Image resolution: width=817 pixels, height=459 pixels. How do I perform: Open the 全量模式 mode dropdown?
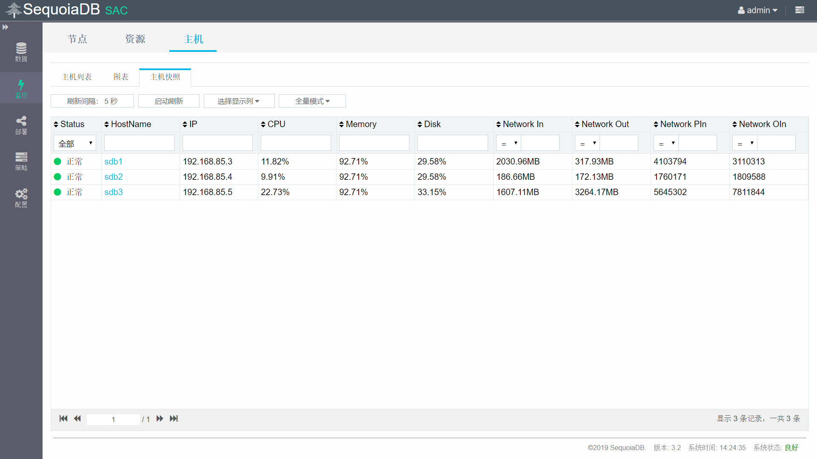point(312,101)
